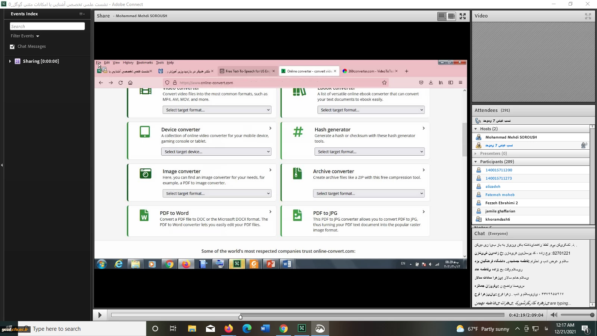The height and width of the screenshot is (336, 597).
Task: Click the Firefox taskbar icon
Action: (228, 329)
